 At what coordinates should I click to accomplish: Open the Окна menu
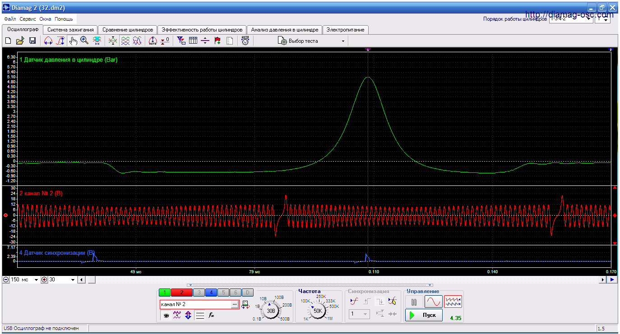(x=45, y=19)
